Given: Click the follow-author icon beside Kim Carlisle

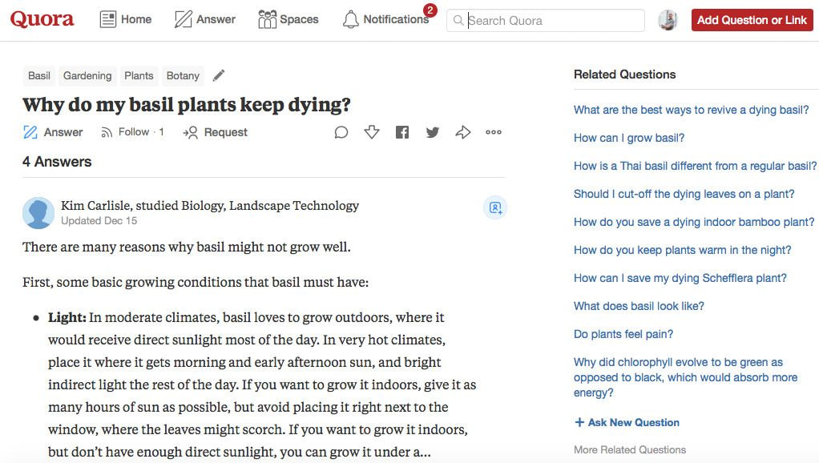Looking at the screenshot, I should tap(495, 207).
